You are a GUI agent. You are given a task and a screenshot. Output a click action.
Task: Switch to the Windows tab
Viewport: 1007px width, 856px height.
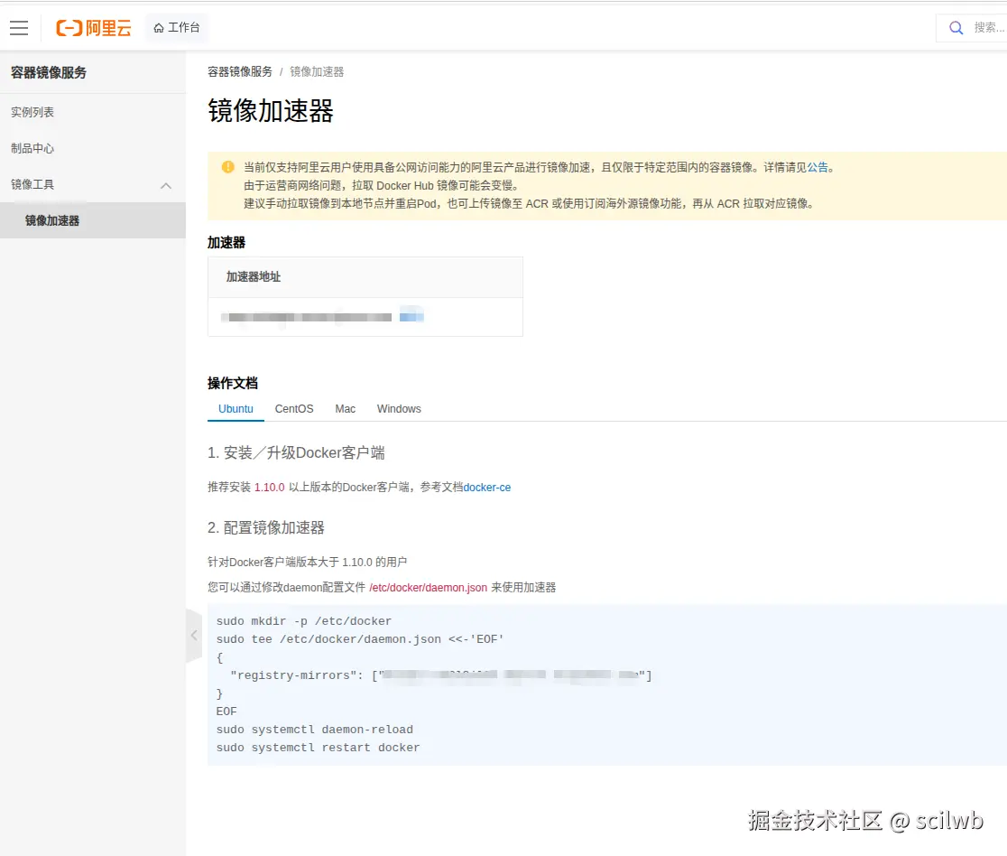(399, 409)
